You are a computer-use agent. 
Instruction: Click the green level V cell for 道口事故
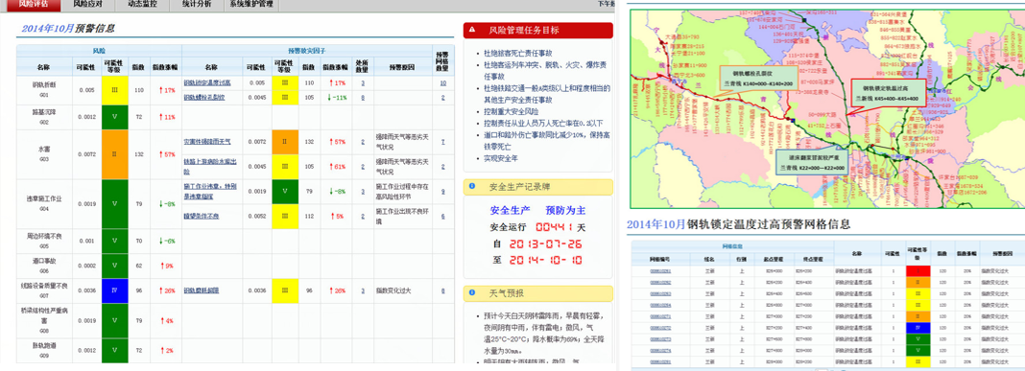(x=114, y=266)
